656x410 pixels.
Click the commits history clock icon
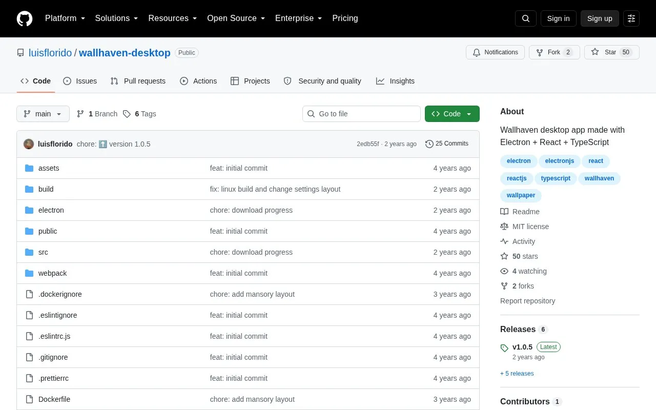(x=429, y=144)
